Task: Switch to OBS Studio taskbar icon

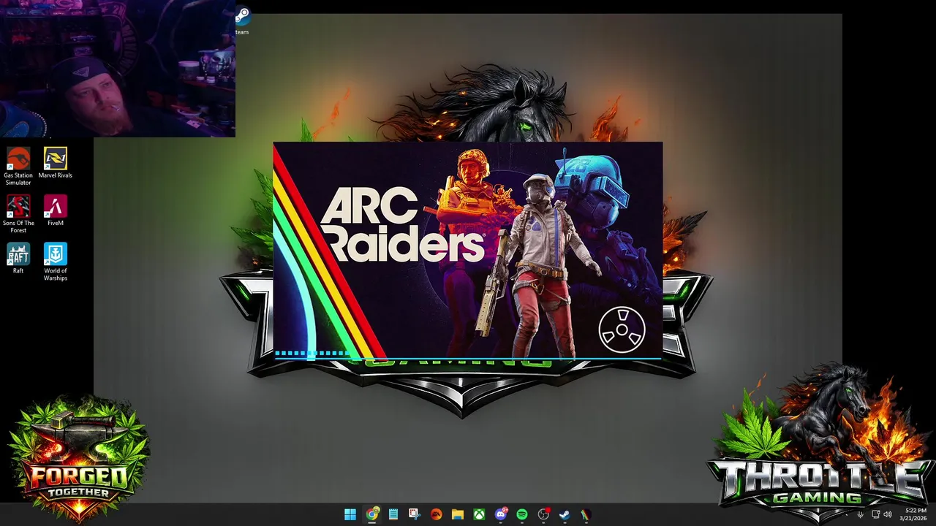Action: pos(543,514)
